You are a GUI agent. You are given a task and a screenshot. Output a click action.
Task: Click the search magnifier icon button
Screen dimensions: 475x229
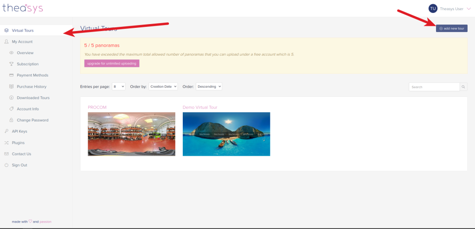pyautogui.click(x=463, y=87)
